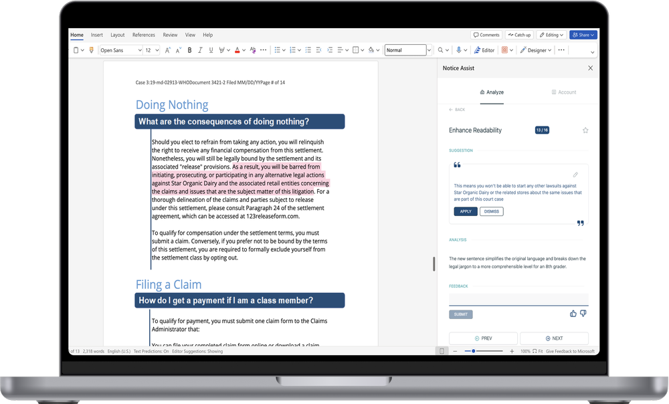Close the Notice Assist panel
The height and width of the screenshot is (404, 669).
click(591, 68)
